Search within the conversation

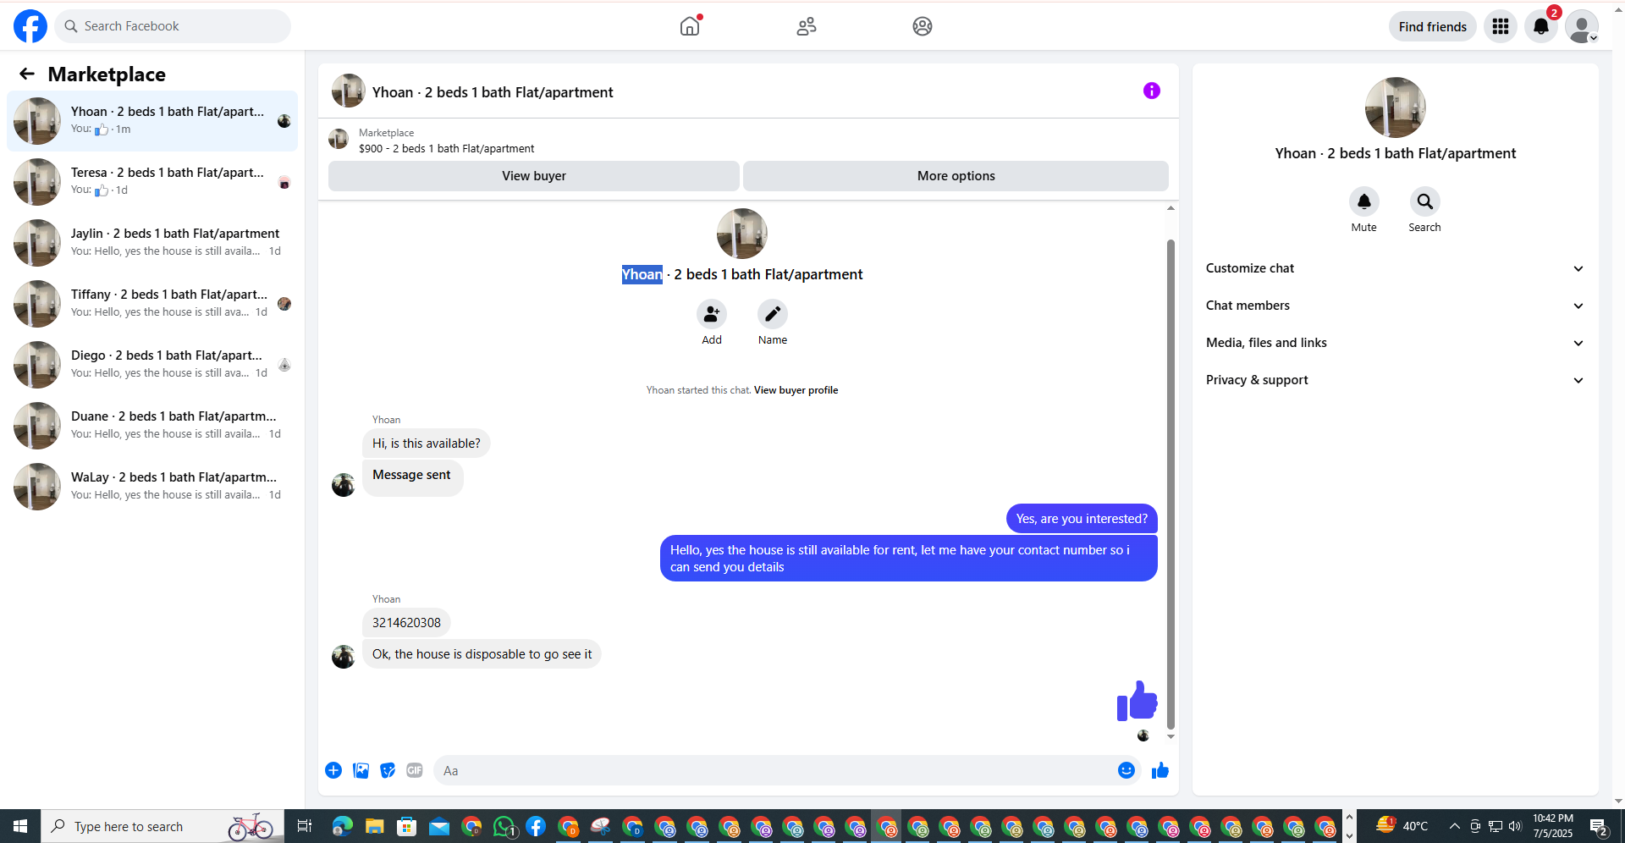point(1425,201)
